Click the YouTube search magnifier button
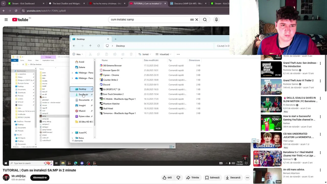This screenshot has width=327, height=184. point(205,19)
